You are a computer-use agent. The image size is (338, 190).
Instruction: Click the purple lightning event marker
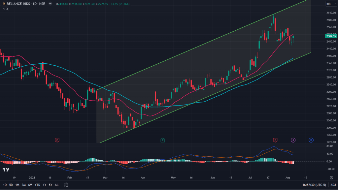pos(293,140)
